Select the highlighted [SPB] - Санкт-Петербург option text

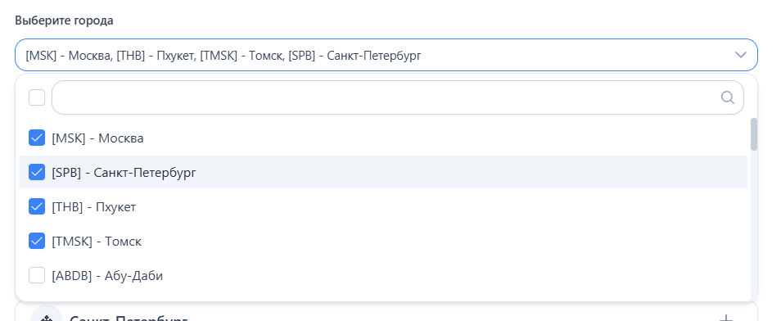[x=124, y=173]
